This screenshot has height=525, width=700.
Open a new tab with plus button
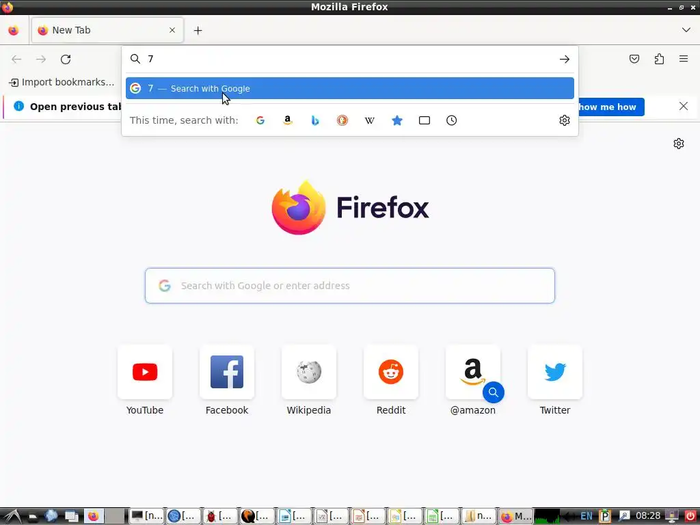coord(198,30)
